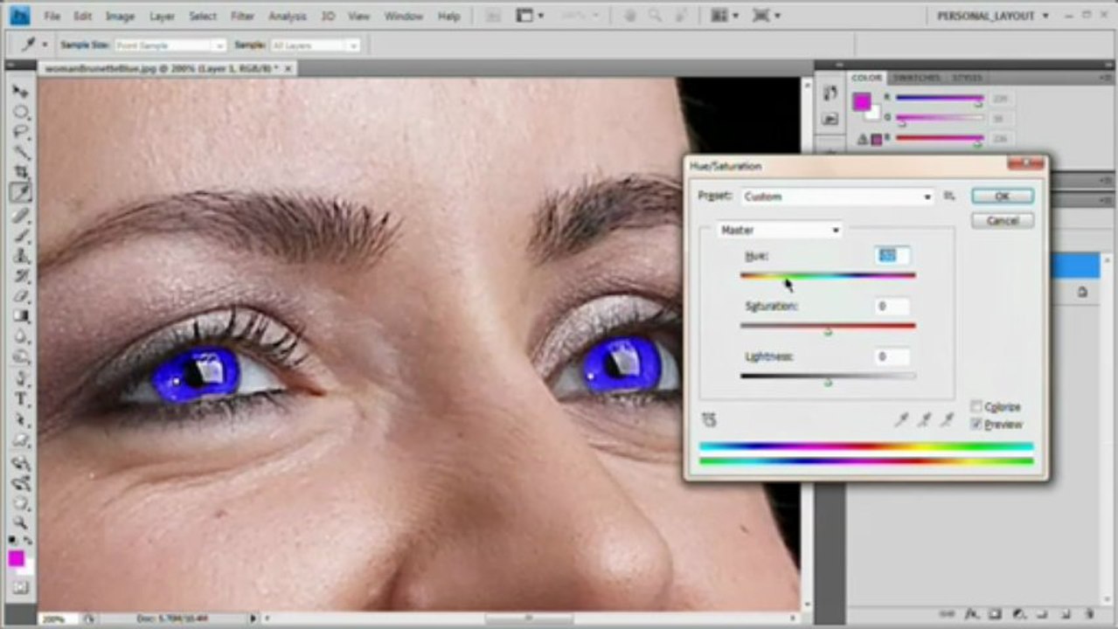
Task: Open the View Extras dropdown
Action: (530, 16)
